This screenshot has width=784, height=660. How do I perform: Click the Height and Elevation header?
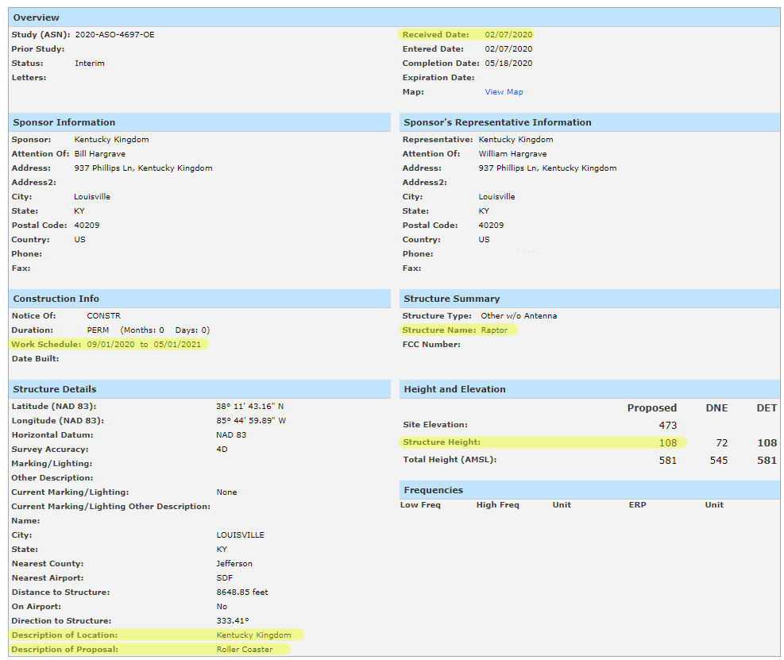tap(454, 389)
